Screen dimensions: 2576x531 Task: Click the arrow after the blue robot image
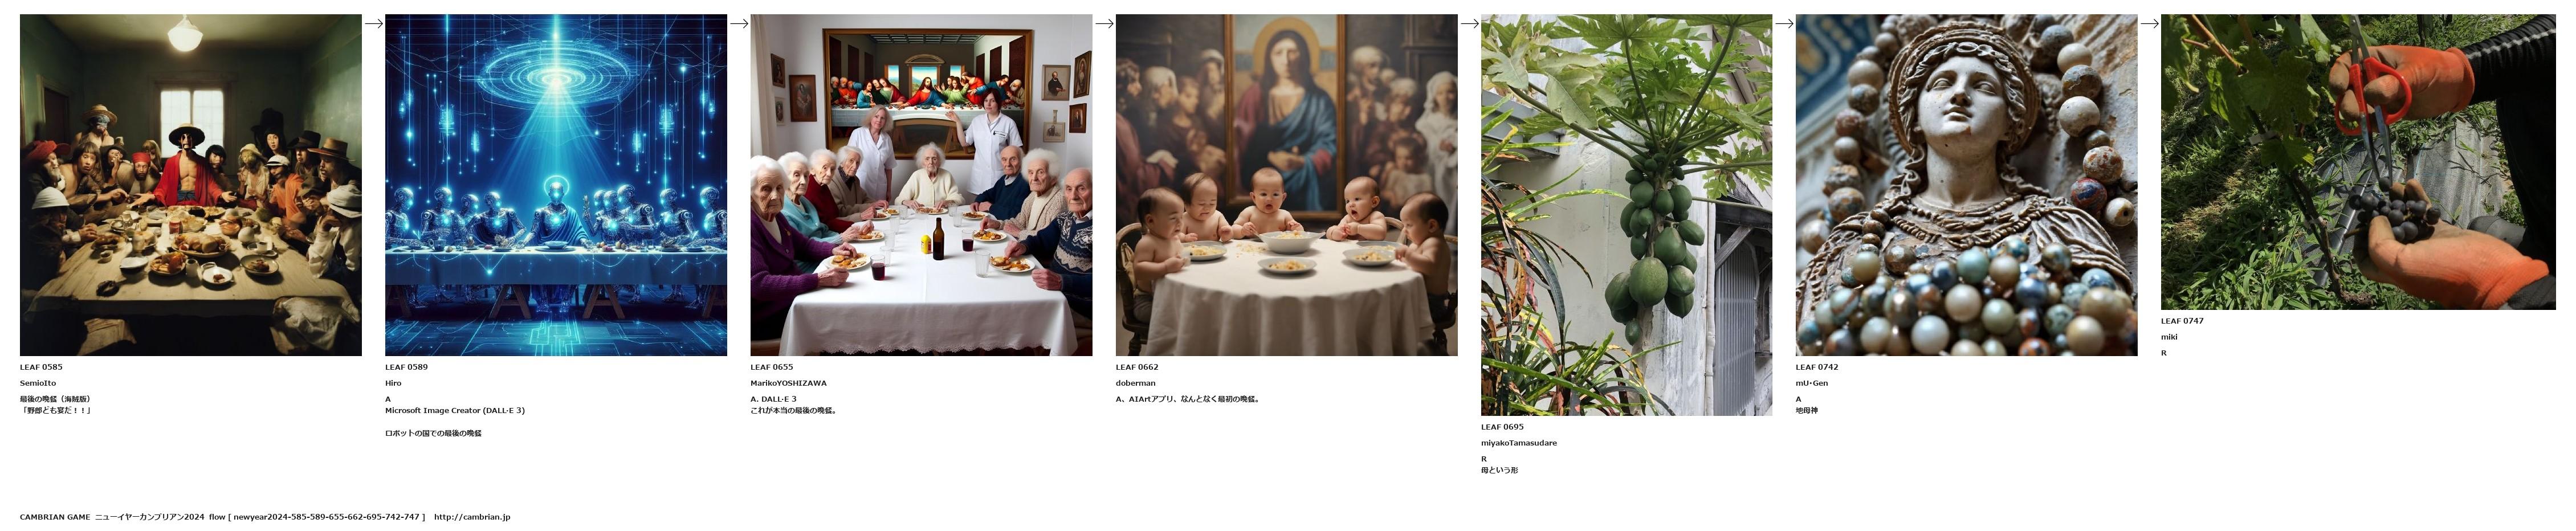739,24
